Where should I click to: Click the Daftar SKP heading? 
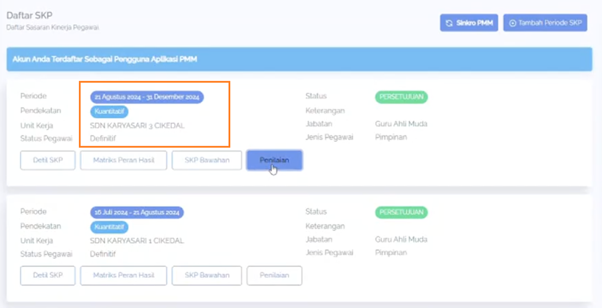coord(29,15)
